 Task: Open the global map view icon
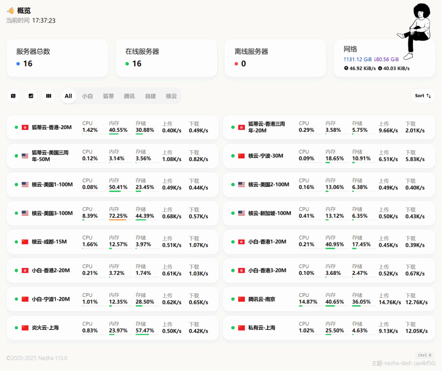(13, 96)
